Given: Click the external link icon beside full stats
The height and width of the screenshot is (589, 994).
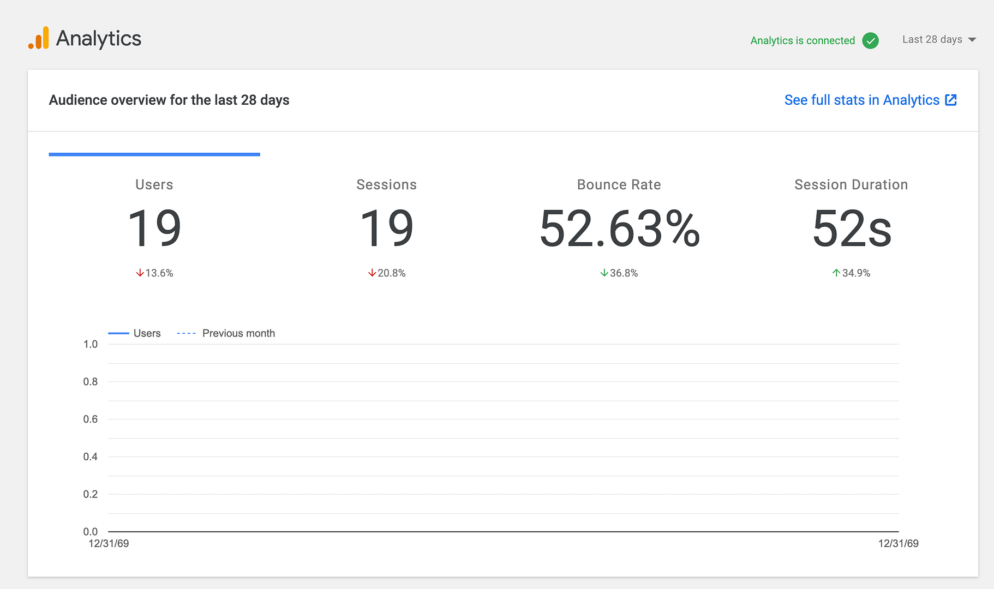Looking at the screenshot, I should pyautogui.click(x=951, y=100).
